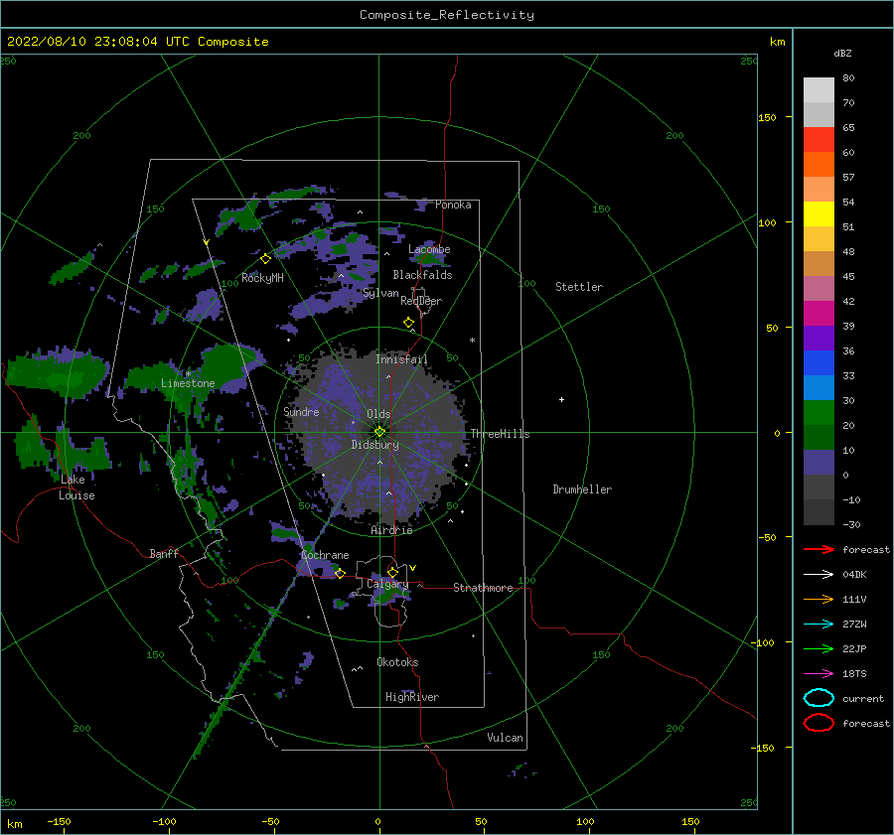The width and height of the screenshot is (894, 835).
Task: Click the Lake Louise label
Action: (76, 487)
